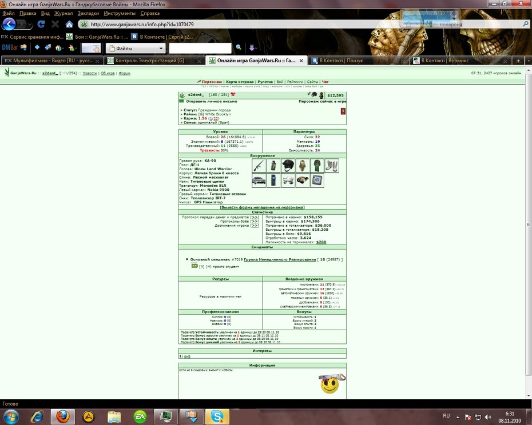Switch to В Контакті | Вормикс tab
Image resolution: width=532 pixels, height=425 pixels.
tap(460, 61)
